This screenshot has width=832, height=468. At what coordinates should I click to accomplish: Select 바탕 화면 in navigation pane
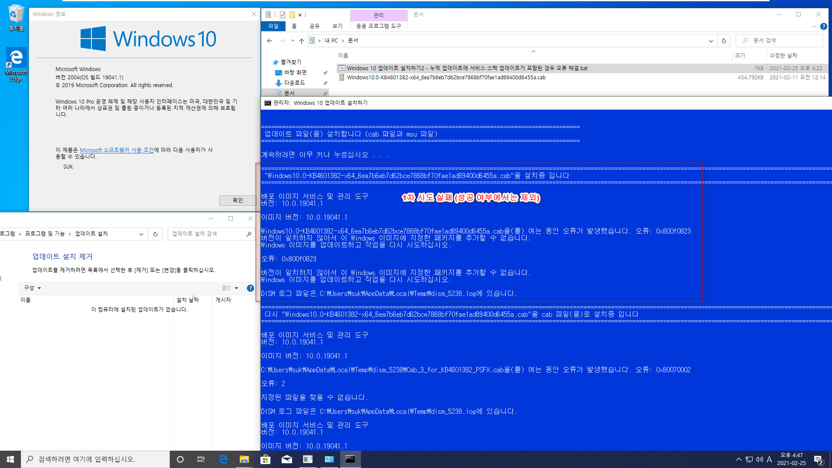[x=295, y=72]
